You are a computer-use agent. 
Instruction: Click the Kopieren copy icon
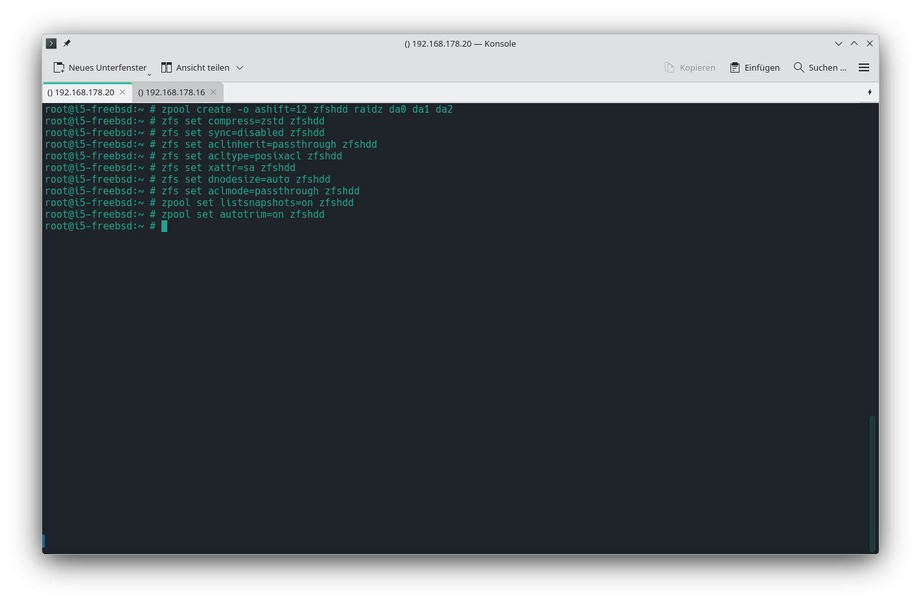click(x=670, y=67)
